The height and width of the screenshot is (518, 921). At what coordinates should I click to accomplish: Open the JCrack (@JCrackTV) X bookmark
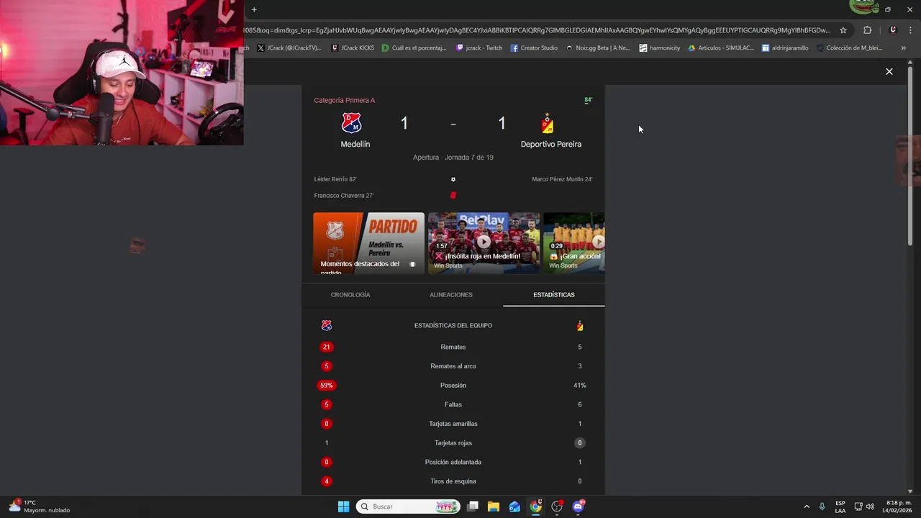[289, 48]
